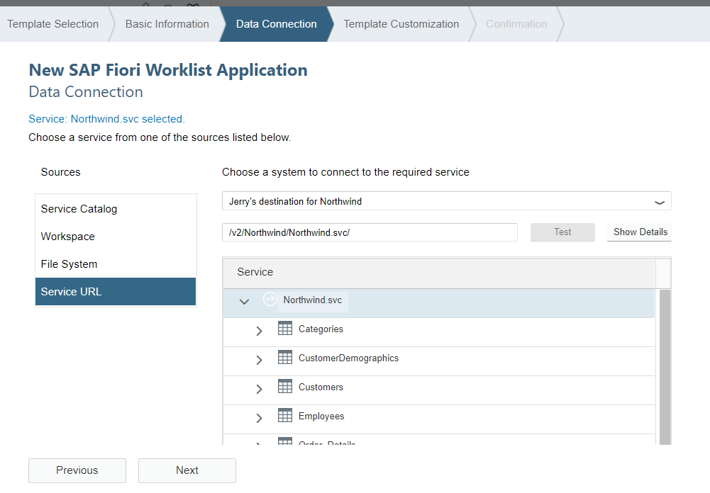Expand the Employees entity node

[x=259, y=417]
